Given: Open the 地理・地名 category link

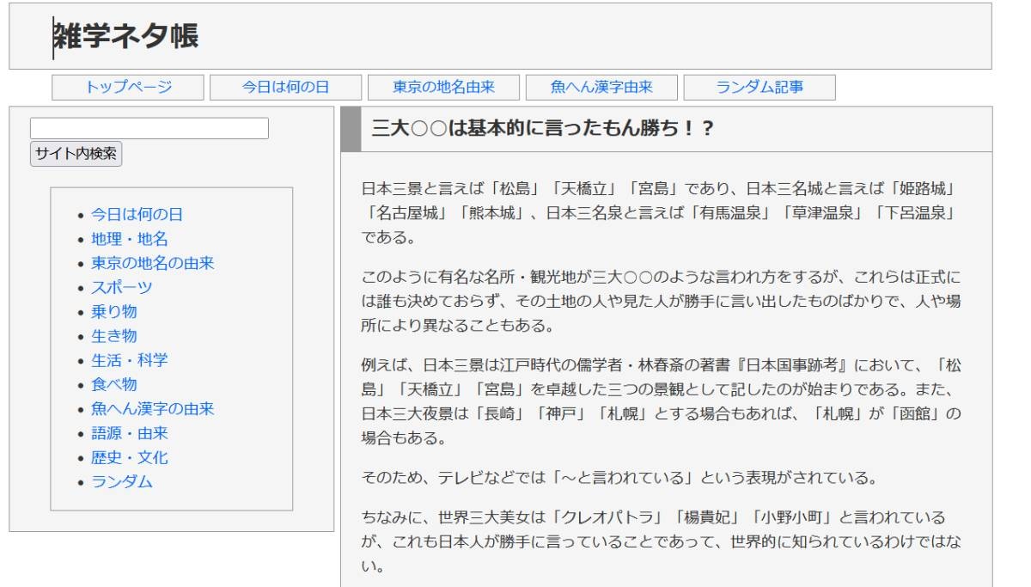Looking at the screenshot, I should (x=130, y=239).
